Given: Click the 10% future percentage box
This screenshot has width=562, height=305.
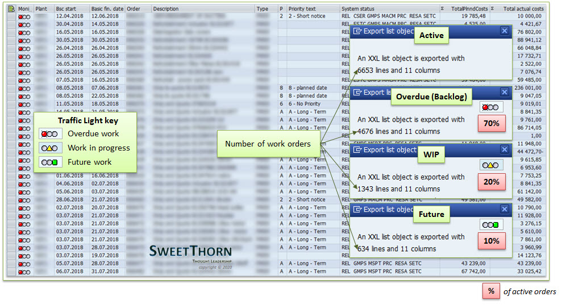Looking at the screenshot, I should [492, 241].
